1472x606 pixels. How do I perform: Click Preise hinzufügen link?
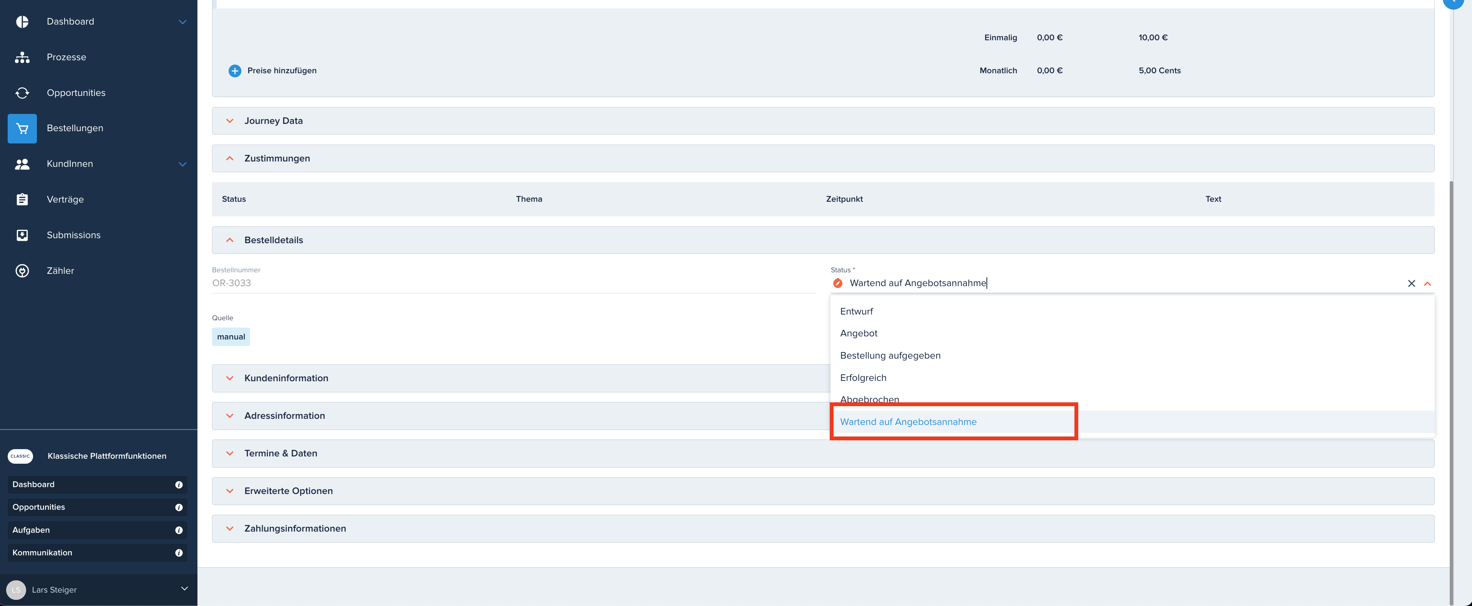[x=282, y=71]
